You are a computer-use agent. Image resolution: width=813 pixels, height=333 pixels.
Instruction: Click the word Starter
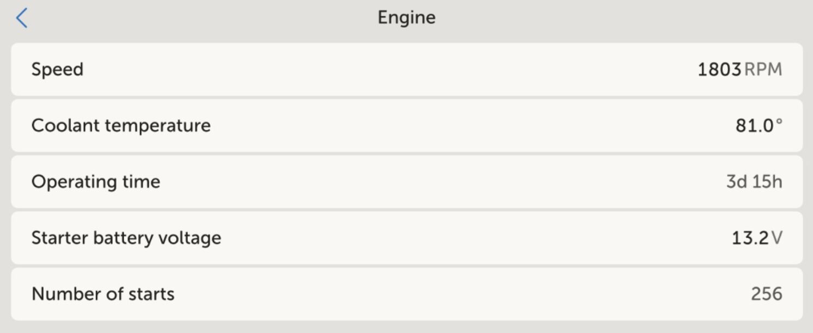point(59,238)
